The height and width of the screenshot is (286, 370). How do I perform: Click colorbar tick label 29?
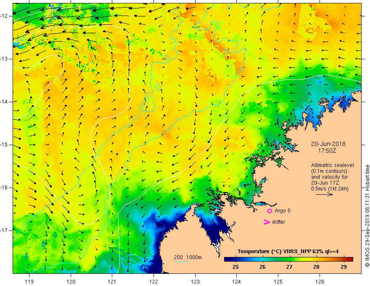pyautogui.click(x=344, y=267)
